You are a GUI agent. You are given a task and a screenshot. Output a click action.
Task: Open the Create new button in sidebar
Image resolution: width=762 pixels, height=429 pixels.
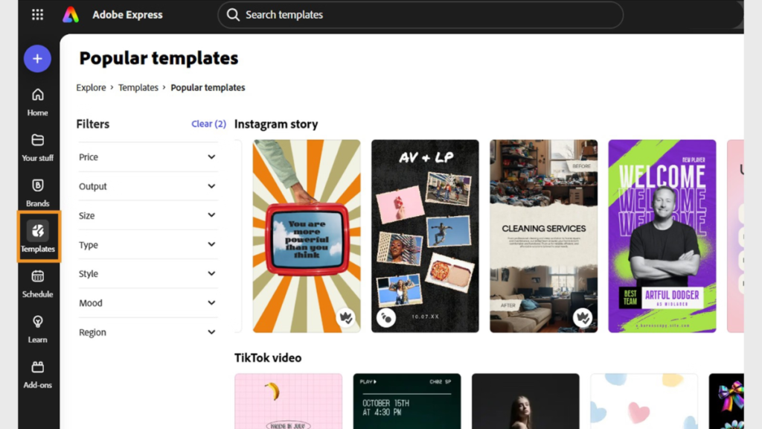37,58
